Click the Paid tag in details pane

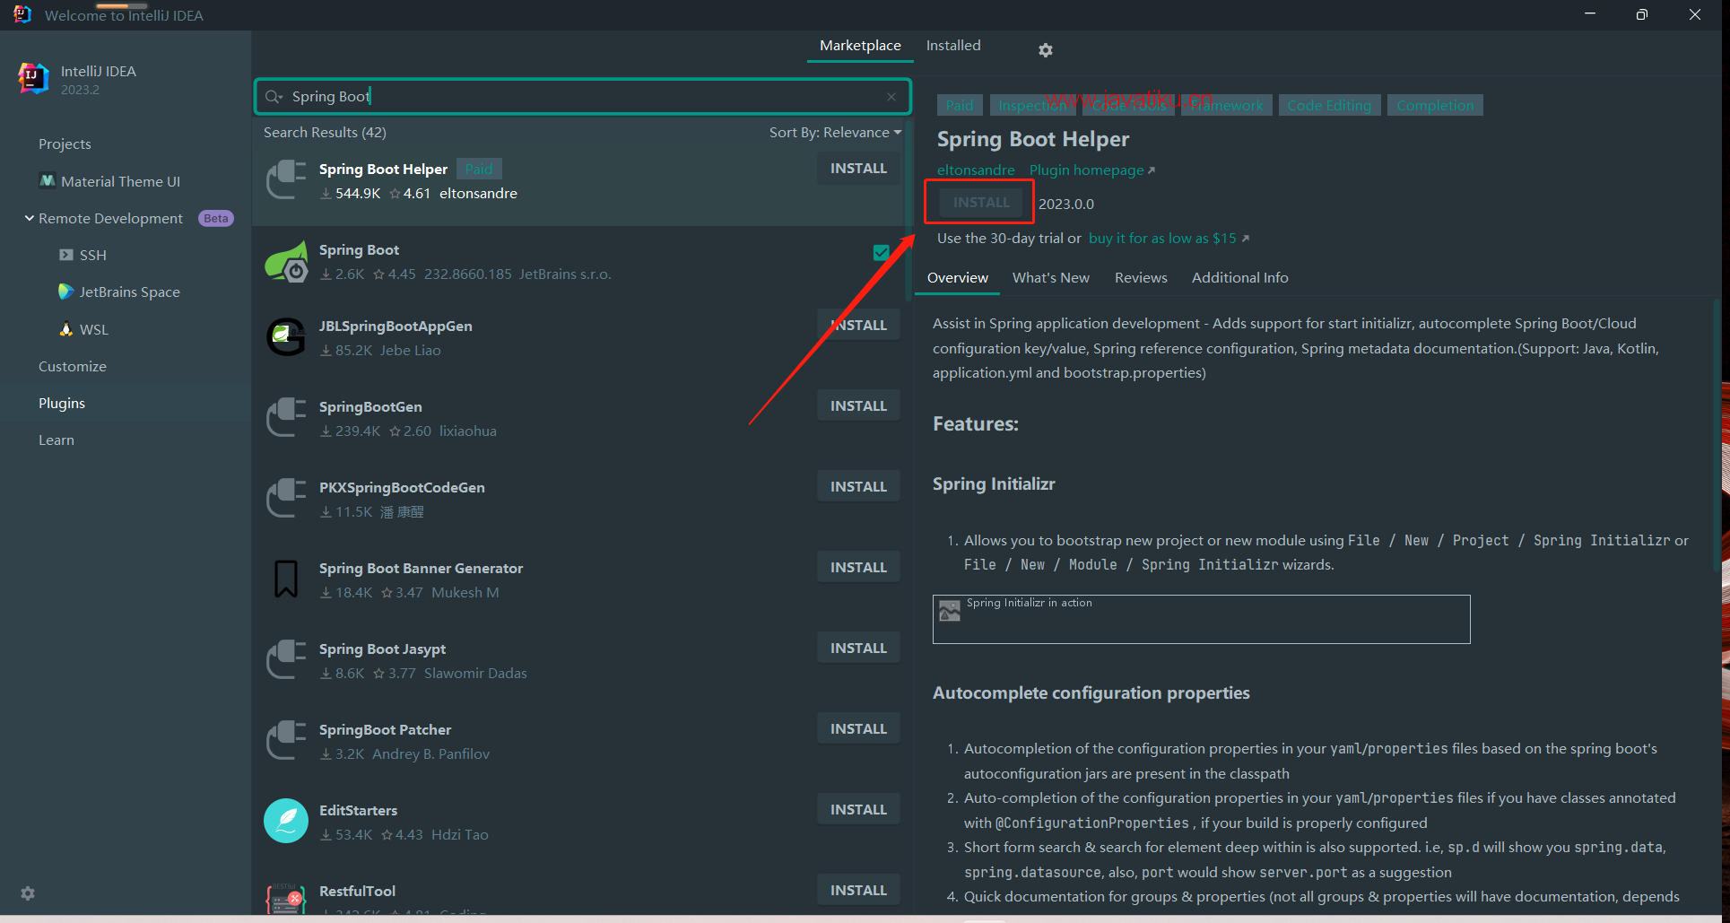point(959,106)
